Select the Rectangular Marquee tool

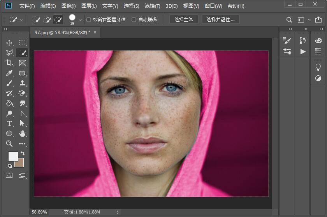pos(22,43)
